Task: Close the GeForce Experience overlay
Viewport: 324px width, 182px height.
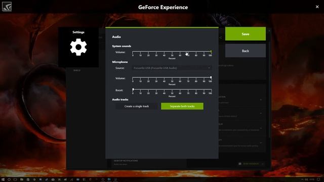Action: 317,7
